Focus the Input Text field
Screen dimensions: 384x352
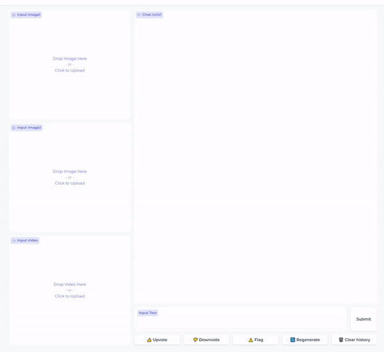coord(240,324)
